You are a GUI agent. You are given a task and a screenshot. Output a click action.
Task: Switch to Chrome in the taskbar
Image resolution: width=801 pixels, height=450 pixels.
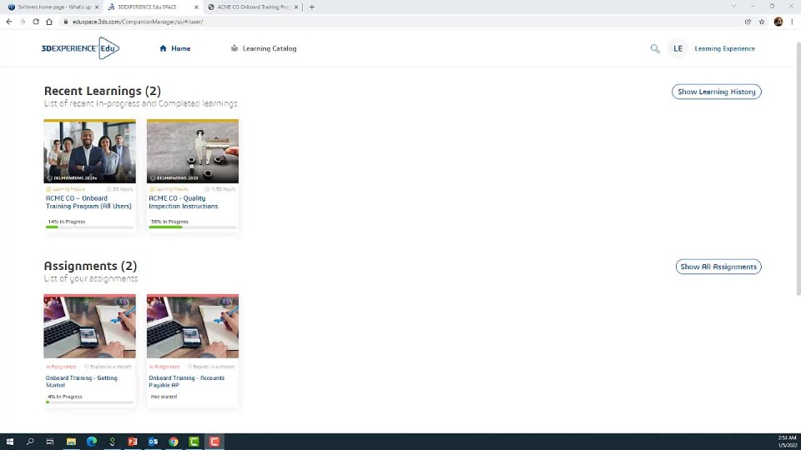(174, 442)
